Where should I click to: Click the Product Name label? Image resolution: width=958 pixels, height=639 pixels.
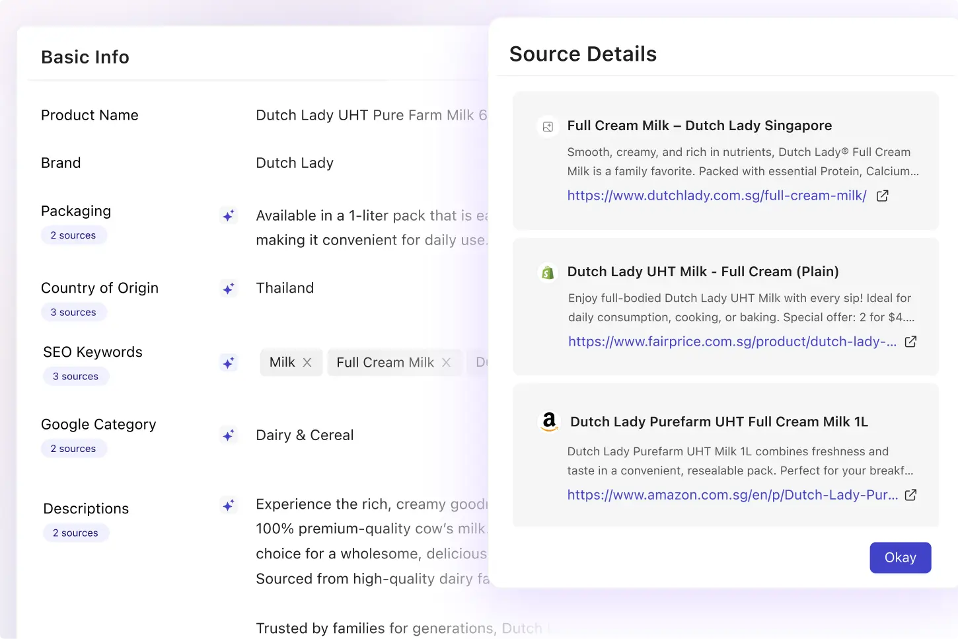pyautogui.click(x=90, y=115)
